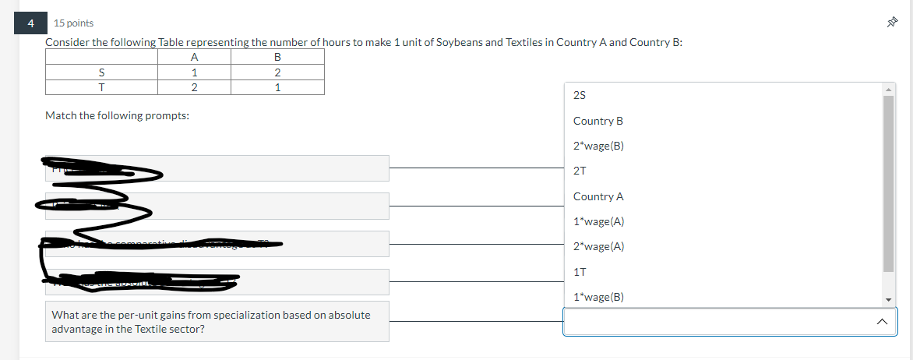
Task: Pin question 4 with the pushpin icon
Action: (x=891, y=23)
